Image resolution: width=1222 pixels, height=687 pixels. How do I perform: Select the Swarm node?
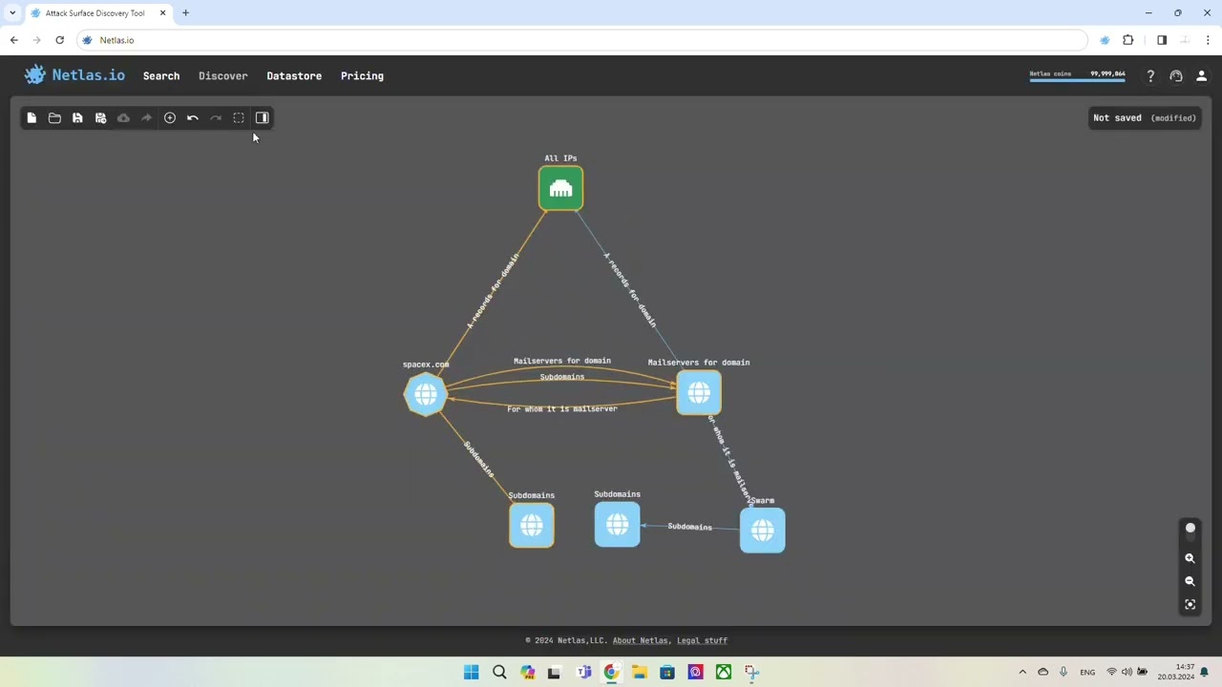763,531
